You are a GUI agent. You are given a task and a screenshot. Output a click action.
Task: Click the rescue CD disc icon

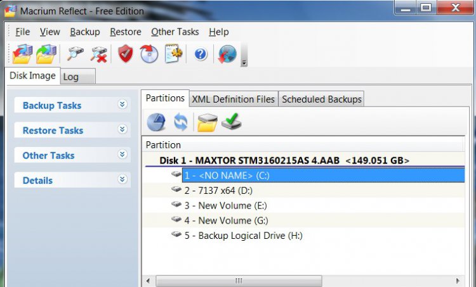click(x=149, y=54)
